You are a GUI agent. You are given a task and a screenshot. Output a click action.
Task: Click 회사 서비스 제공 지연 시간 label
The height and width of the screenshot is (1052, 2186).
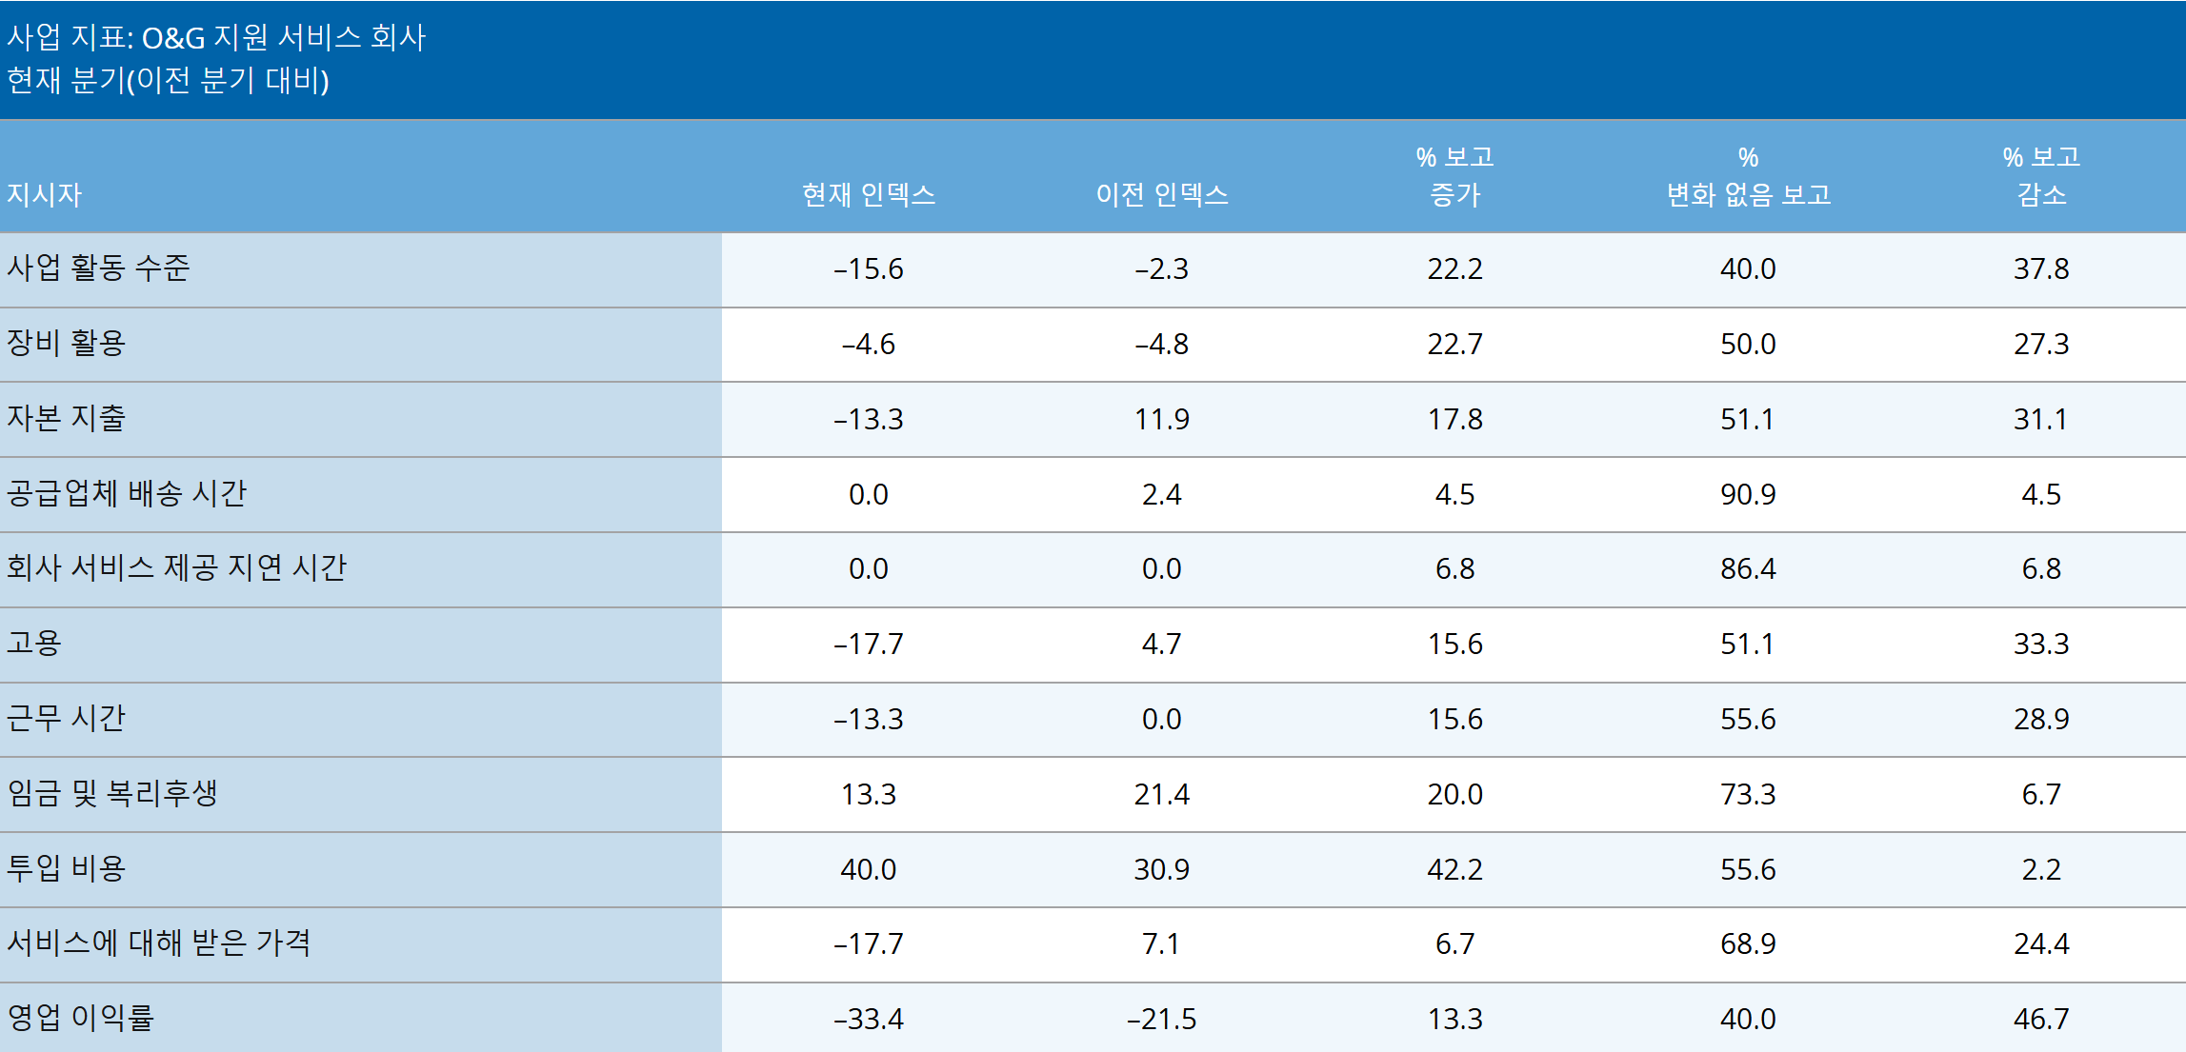tap(176, 567)
